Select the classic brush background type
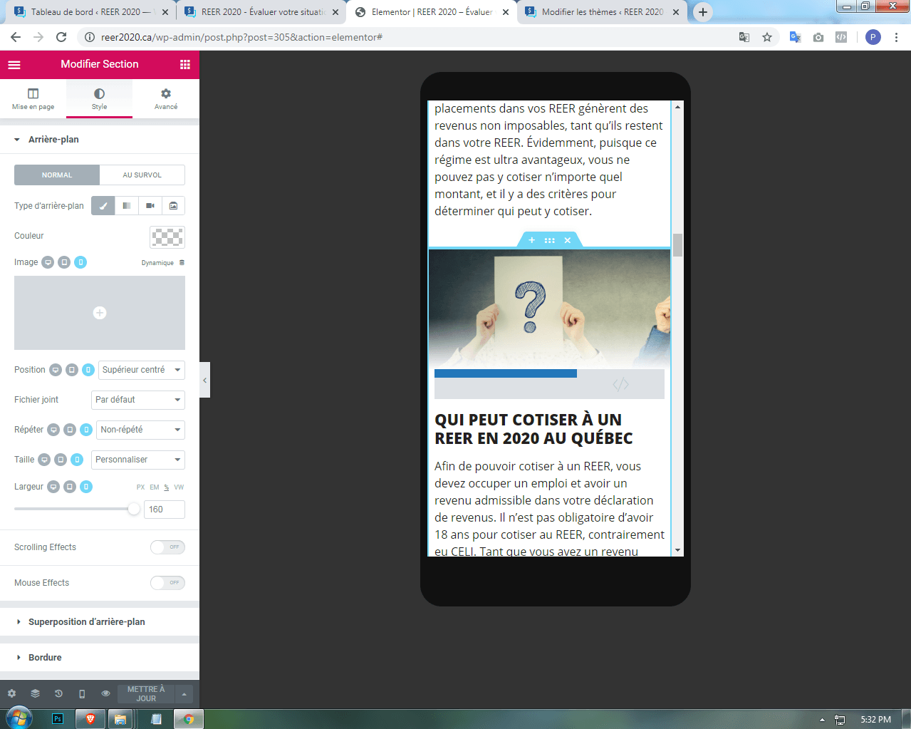Viewport: 911px width, 729px height. click(103, 206)
